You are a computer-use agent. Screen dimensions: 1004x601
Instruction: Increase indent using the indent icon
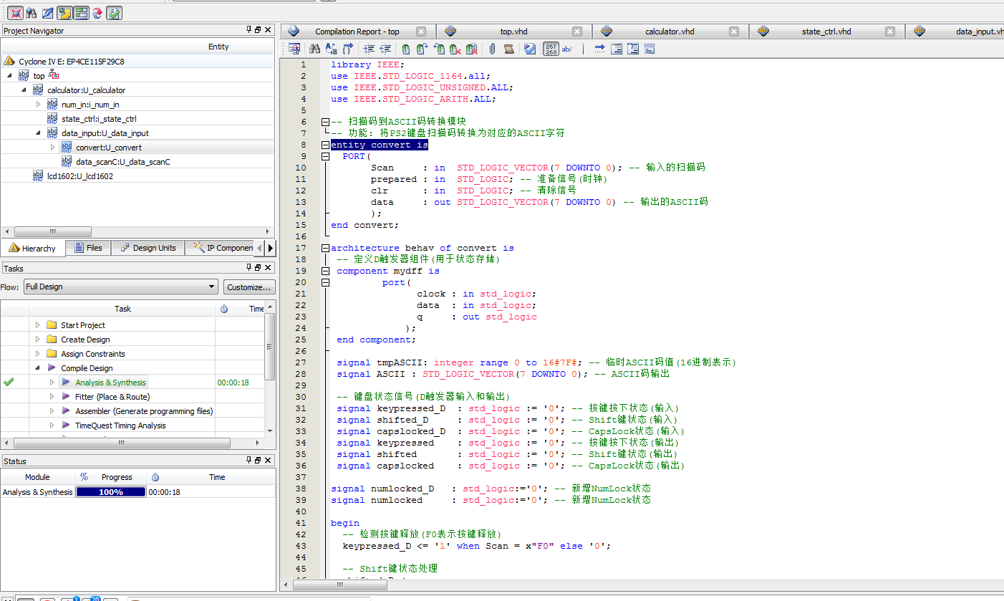[x=369, y=49]
